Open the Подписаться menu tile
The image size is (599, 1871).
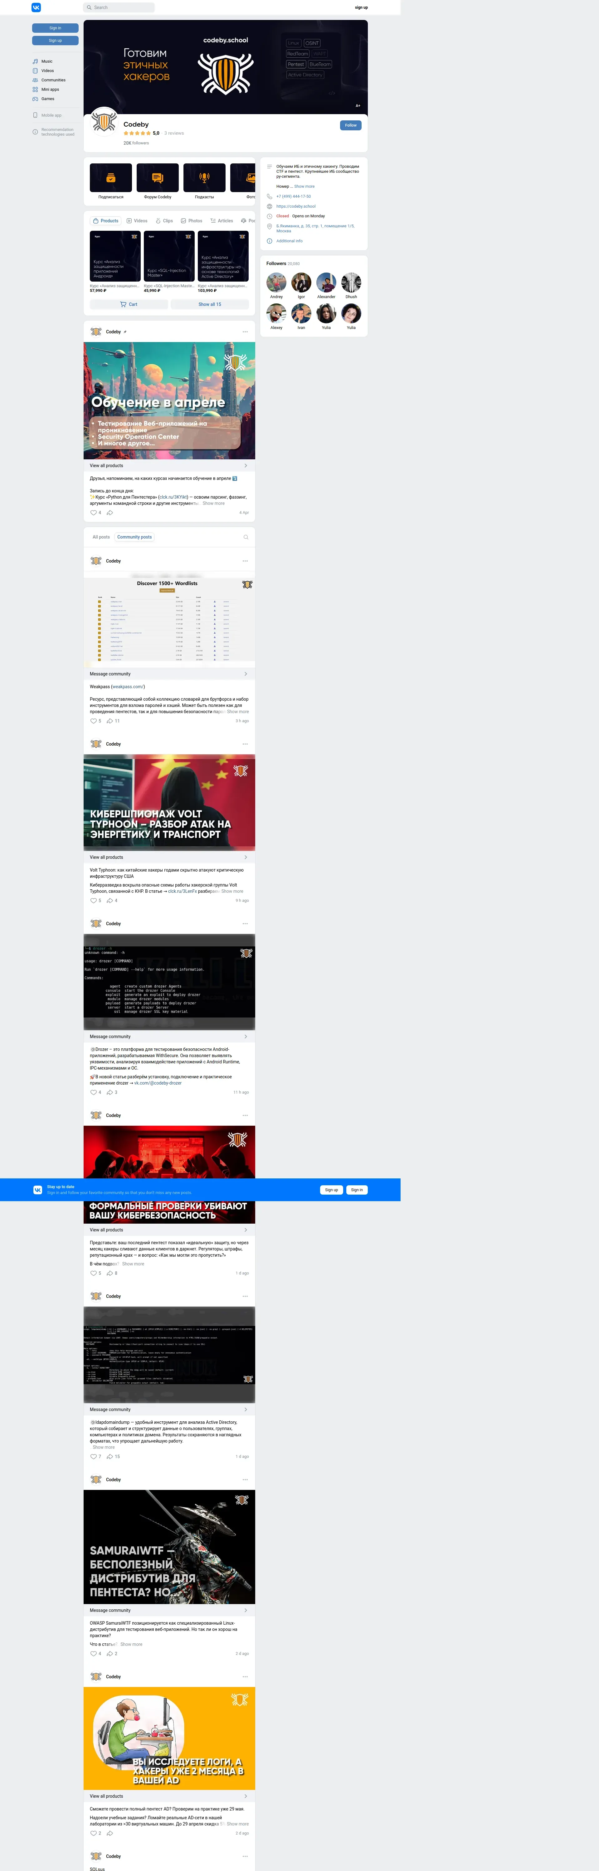point(110,181)
